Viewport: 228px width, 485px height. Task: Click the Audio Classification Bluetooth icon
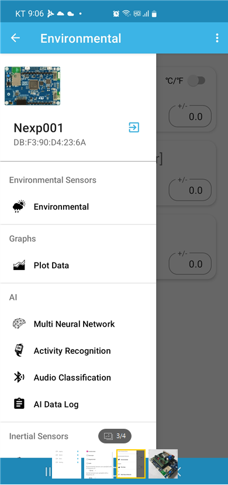[x=19, y=377]
